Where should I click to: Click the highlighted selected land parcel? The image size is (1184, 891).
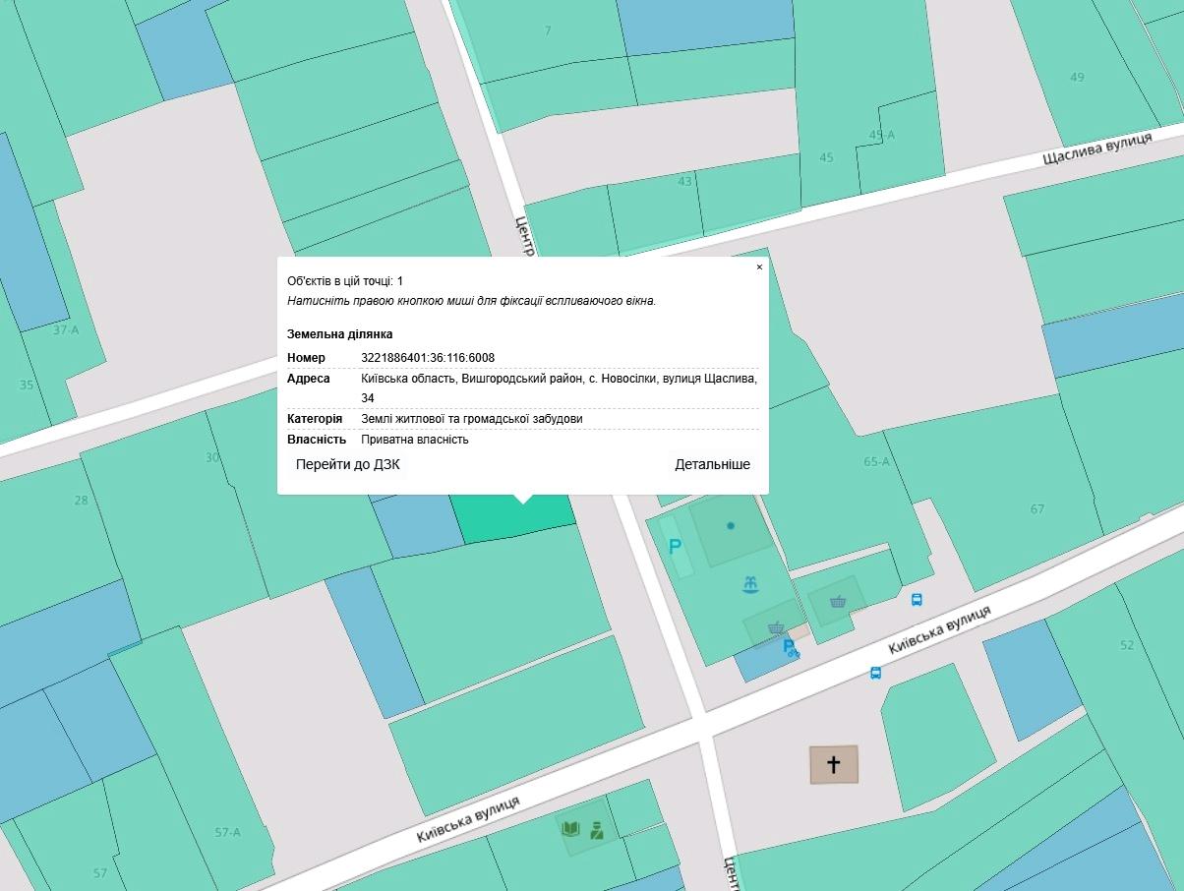coord(511,517)
